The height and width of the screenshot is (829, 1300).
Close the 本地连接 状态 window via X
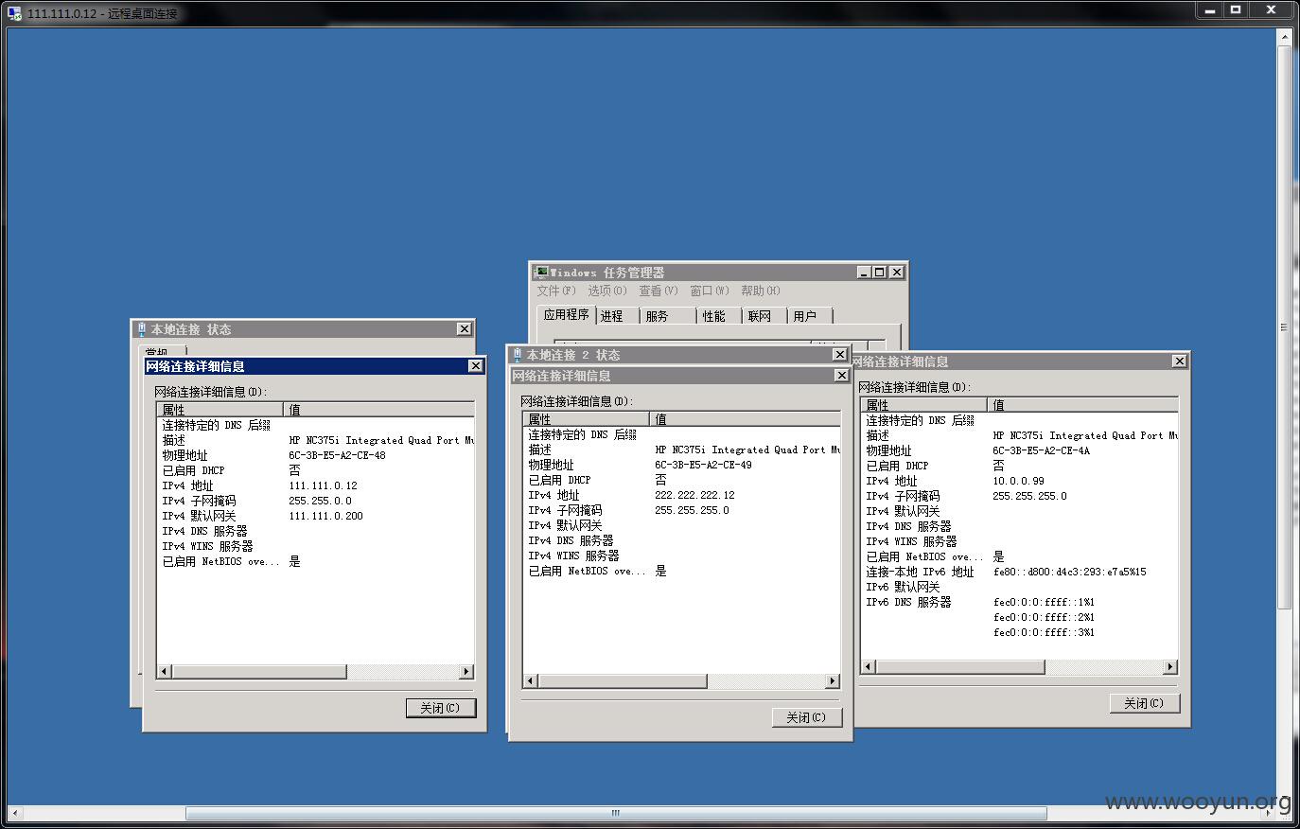(x=464, y=329)
